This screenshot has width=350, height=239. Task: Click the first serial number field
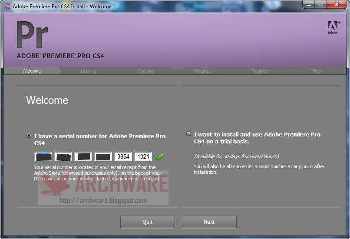[x=43, y=156]
